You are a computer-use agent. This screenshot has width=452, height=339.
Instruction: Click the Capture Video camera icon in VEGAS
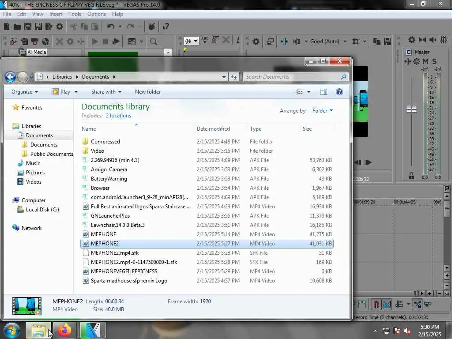35,41
